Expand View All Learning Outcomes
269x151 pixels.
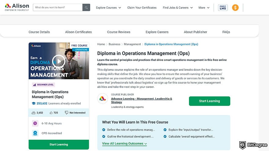(124, 143)
